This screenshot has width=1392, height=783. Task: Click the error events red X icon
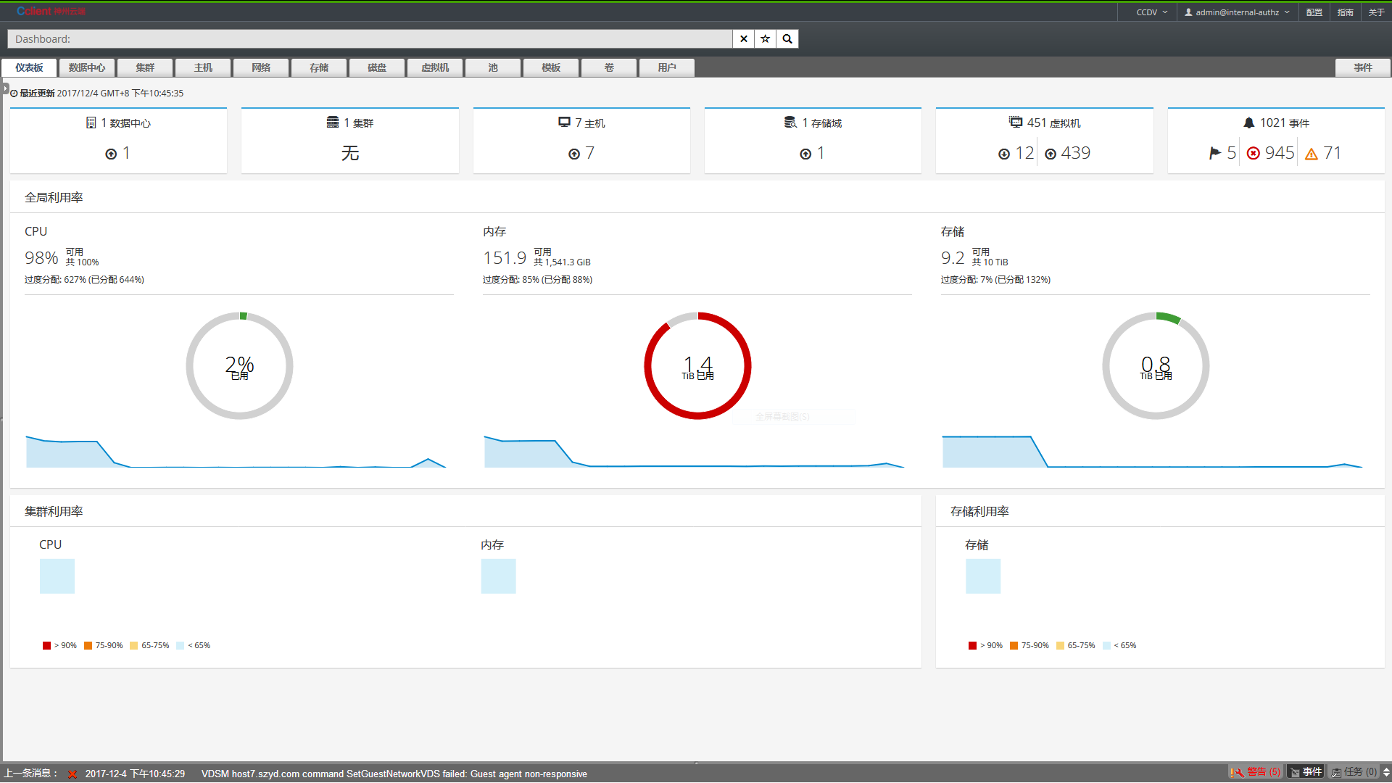click(x=1253, y=154)
